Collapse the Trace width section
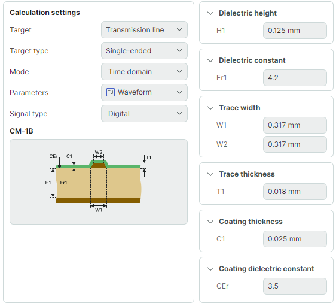Viewport: 336px width, 303px height. [210, 108]
